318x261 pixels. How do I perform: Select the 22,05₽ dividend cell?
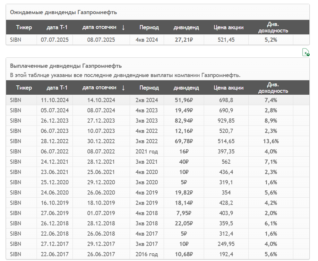point(184,223)
